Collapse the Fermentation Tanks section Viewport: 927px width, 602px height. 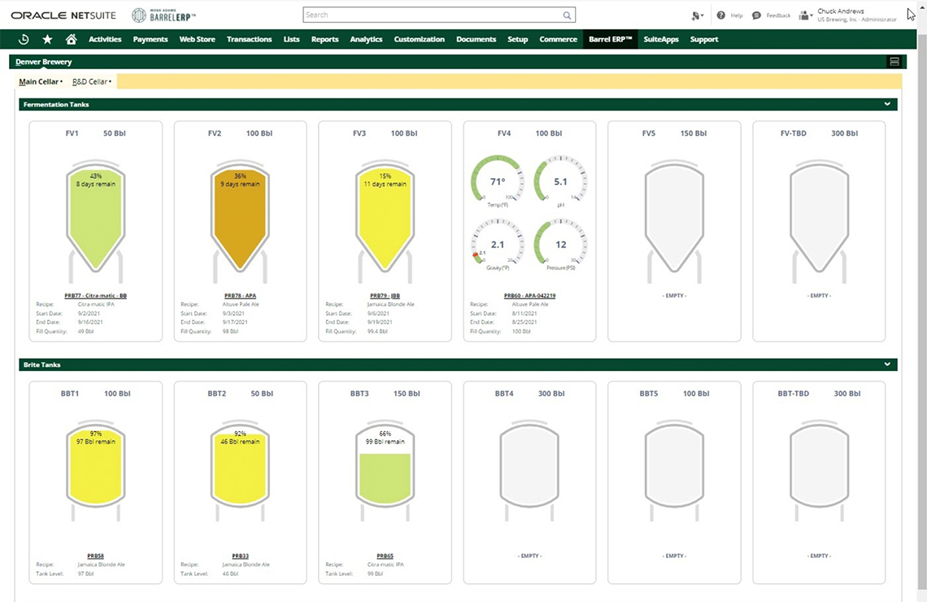887,104
